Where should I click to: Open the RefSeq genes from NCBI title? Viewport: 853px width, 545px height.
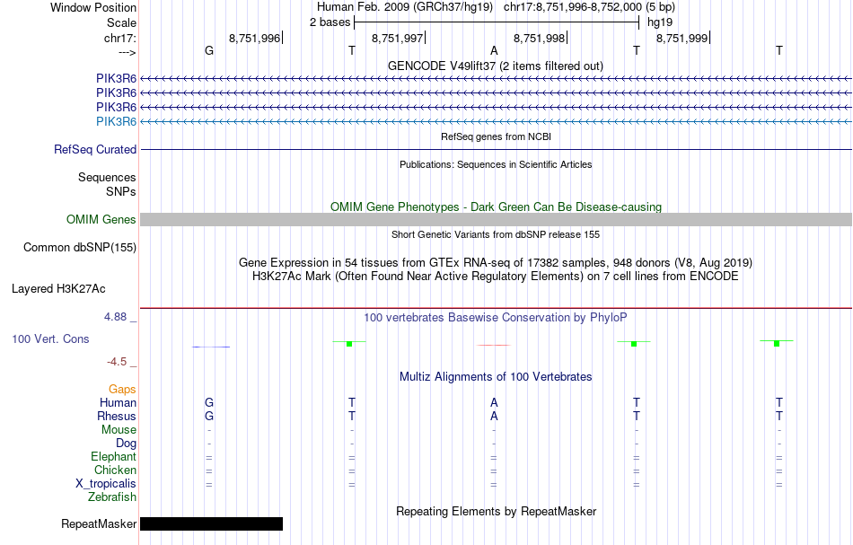pos(496,136)
